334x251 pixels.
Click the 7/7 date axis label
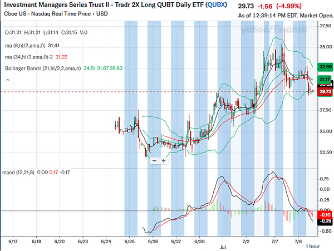click(x=275, y=242)
